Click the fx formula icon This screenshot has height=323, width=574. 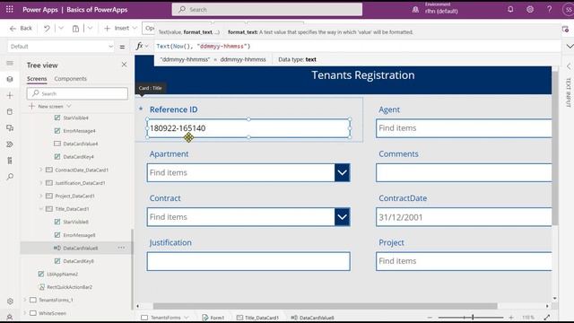point(140,46)
